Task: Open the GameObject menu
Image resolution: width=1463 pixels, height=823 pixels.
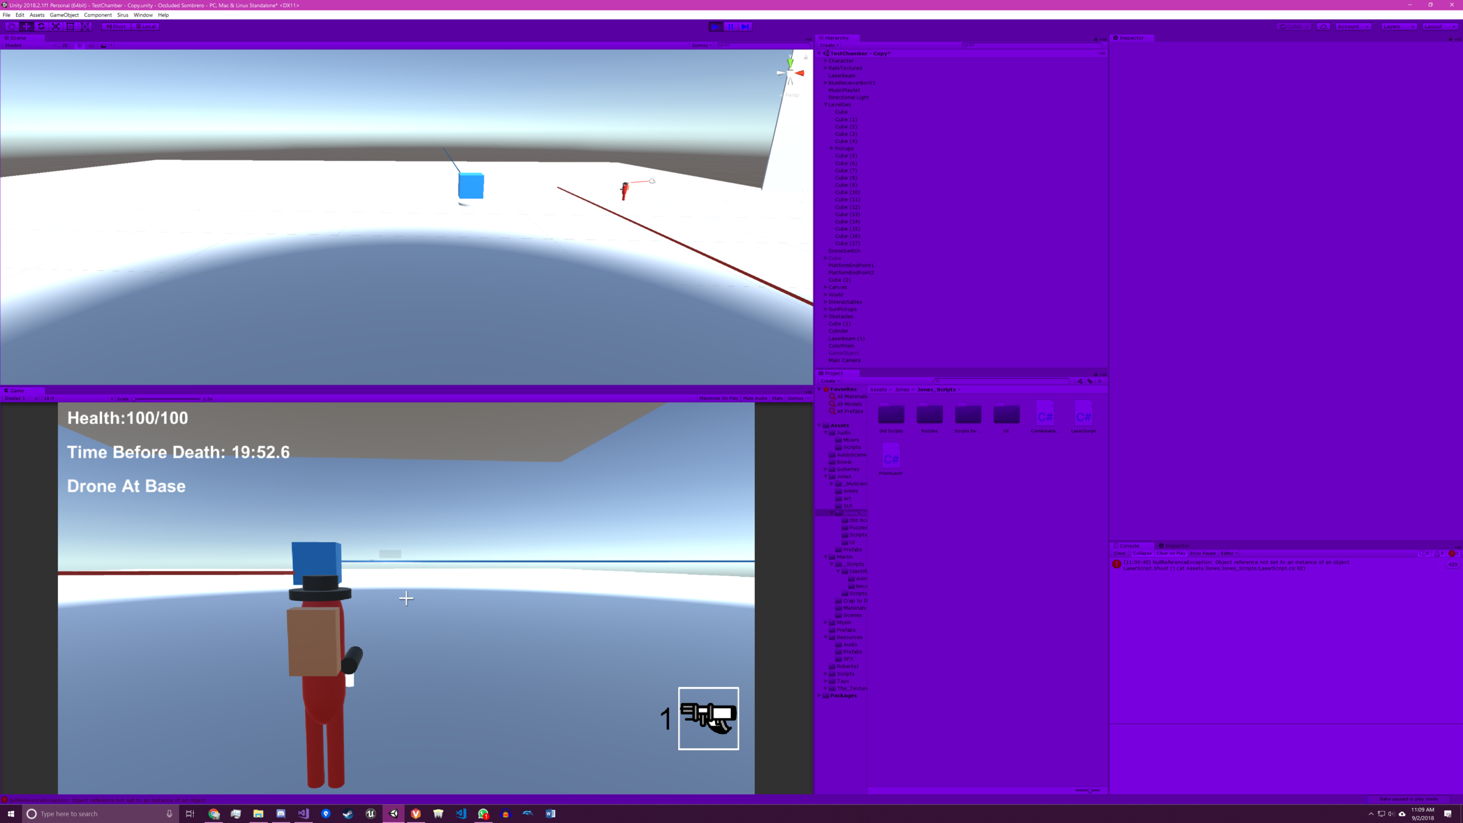Action: 63,15
